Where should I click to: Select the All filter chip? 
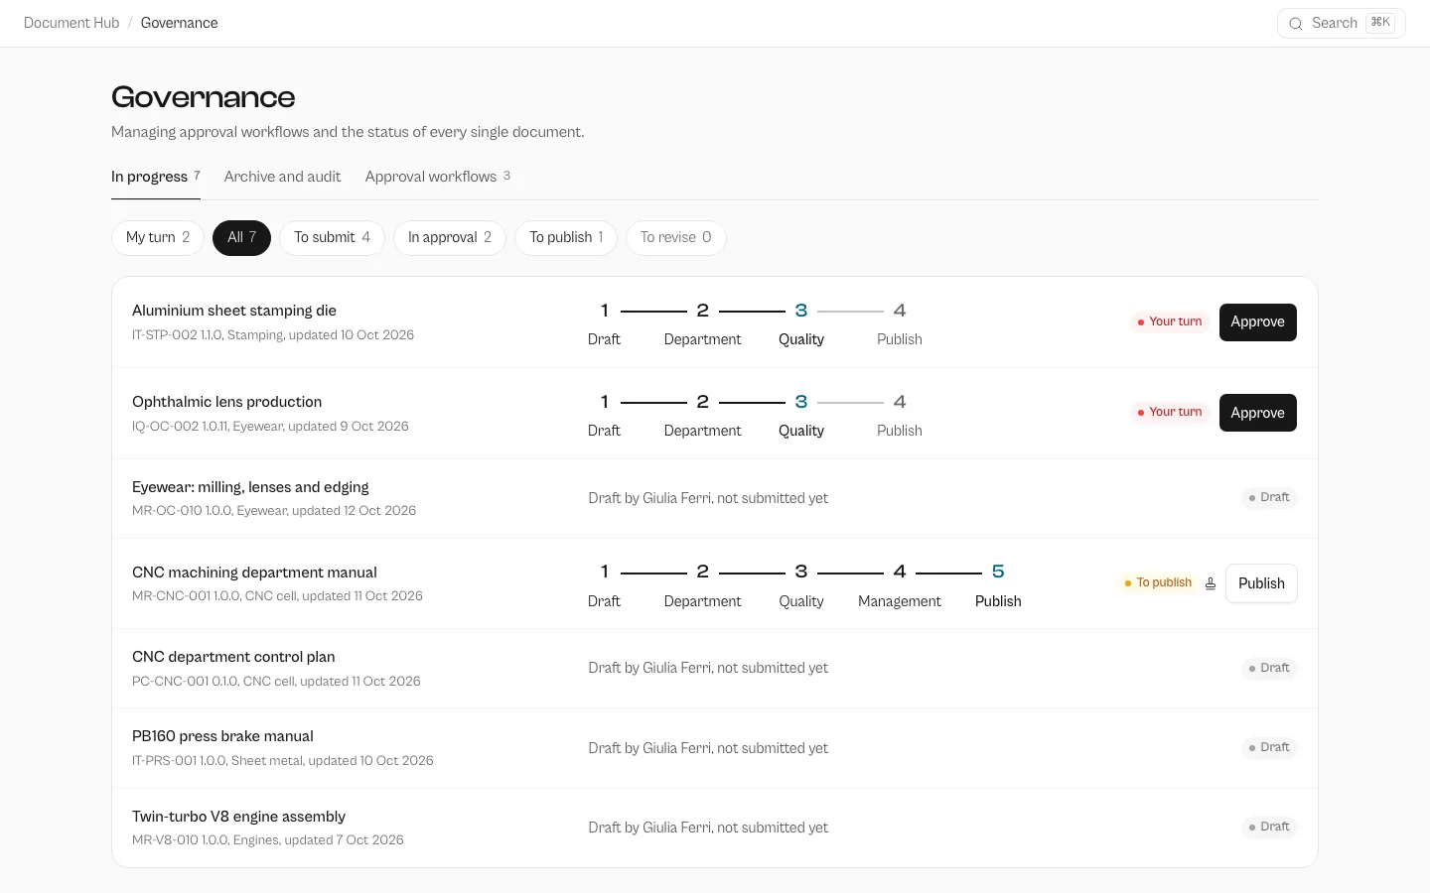[241, 237]
